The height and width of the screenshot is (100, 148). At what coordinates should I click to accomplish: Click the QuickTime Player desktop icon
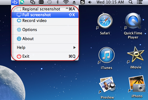133,21
